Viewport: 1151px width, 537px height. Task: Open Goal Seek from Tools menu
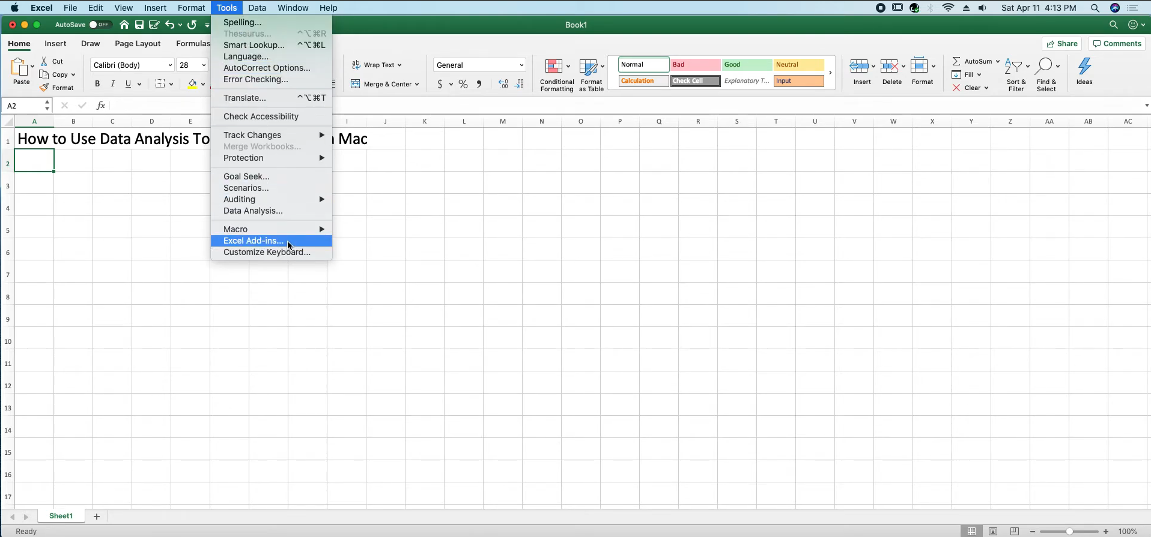272,176
